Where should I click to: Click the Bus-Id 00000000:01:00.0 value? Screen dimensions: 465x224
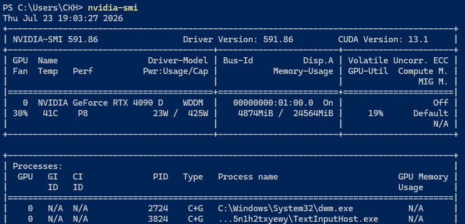pos(273,103)
